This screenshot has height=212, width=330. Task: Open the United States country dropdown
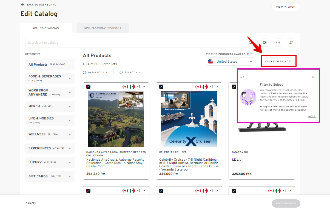[231, 62]
